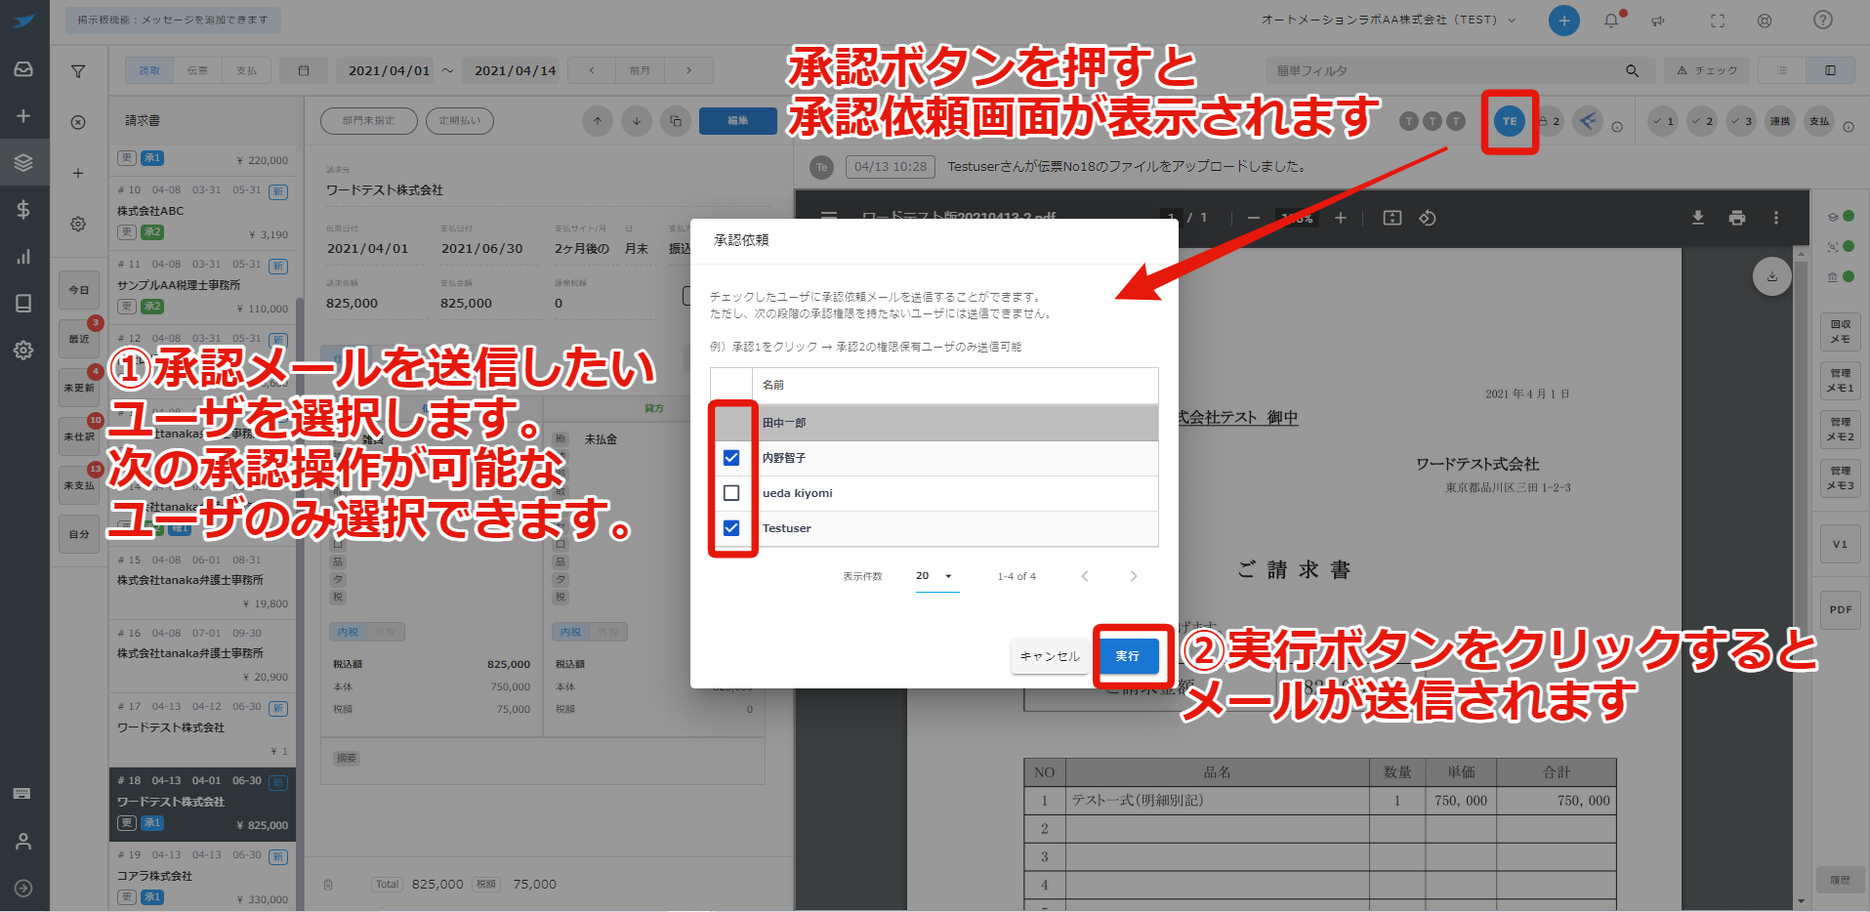The width and height of the screenshot is (1870, 912).
Task: Select the 伝票 tab
Action: pos(197,70)
